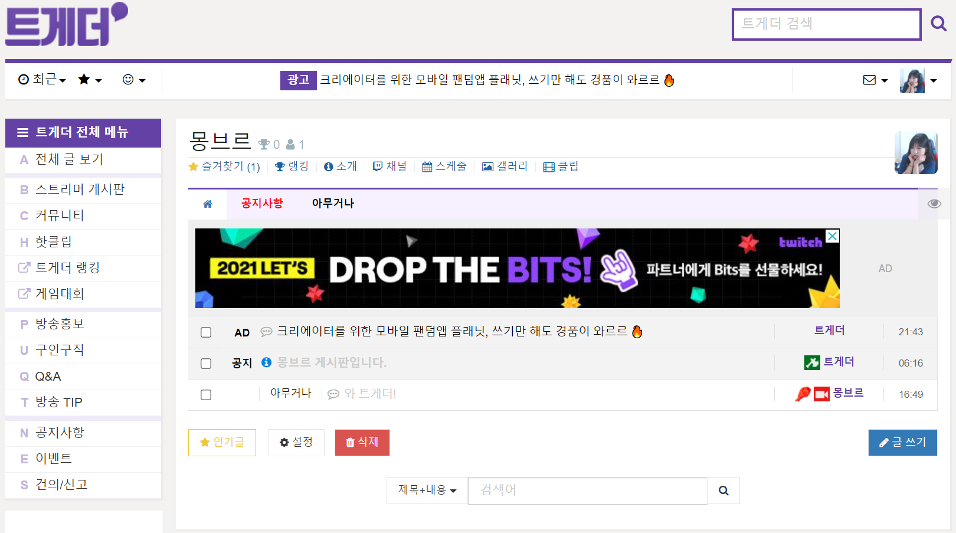Screen dimensions: 956x533
Task: Check the AD post row checkbox
Action: click(206, 332)
